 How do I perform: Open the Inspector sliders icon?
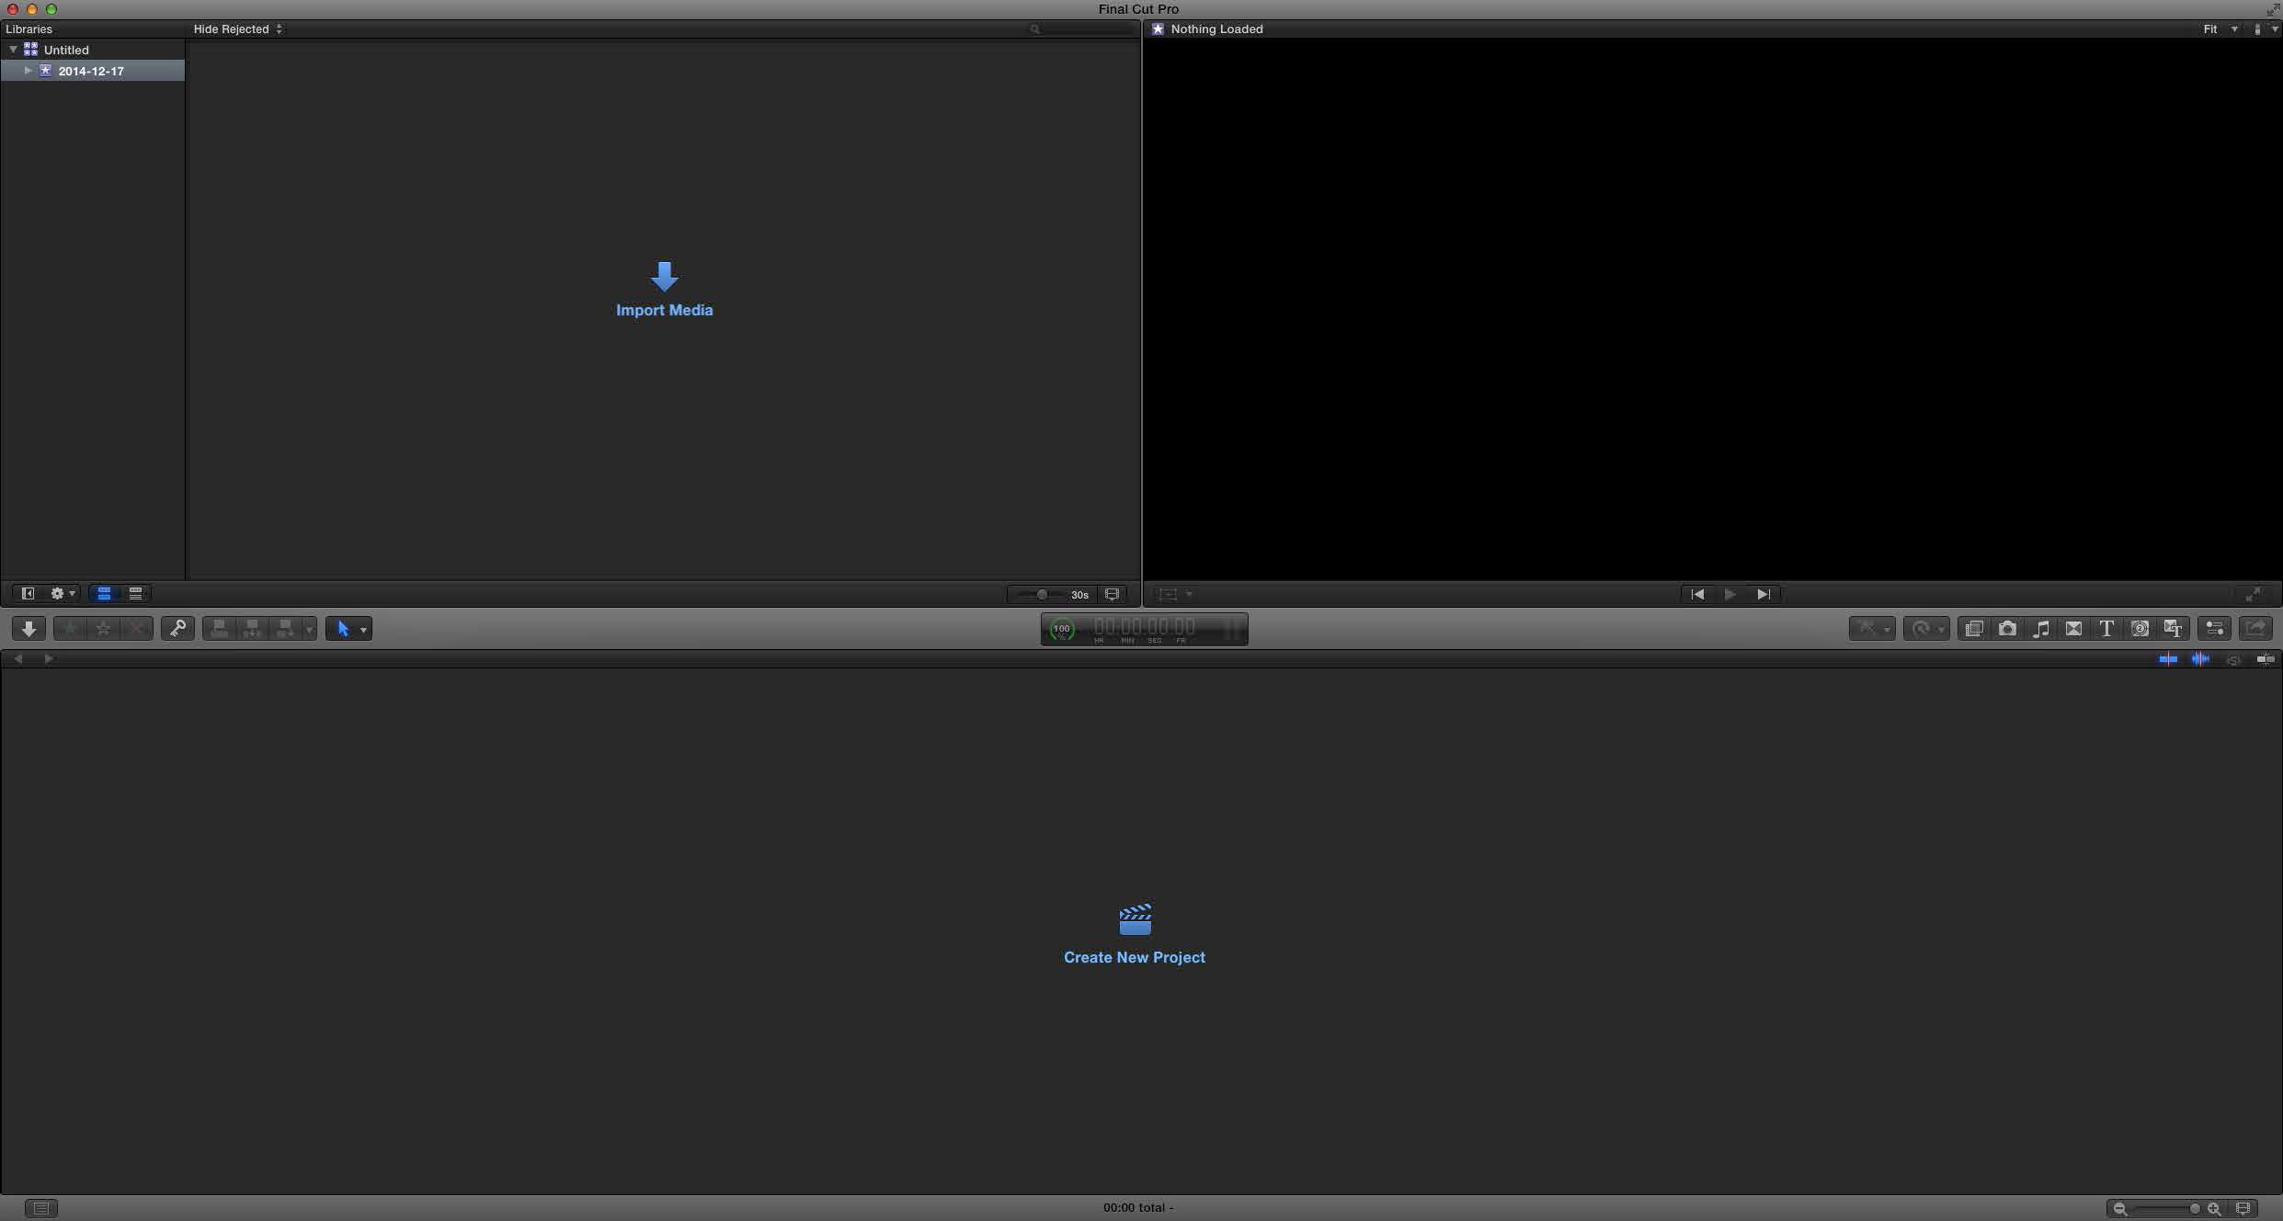(2215, 629)
